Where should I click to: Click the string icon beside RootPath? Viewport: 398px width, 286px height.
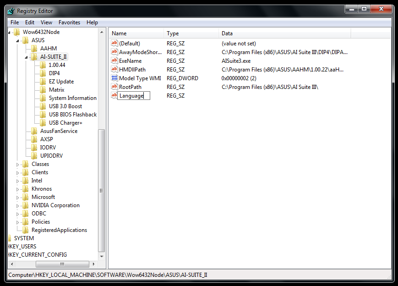click(114, 87)
